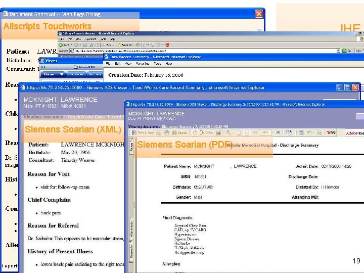Click the Adobe Reader email icon
The width and height of the screenshot is (364, 273).
pos(166,132)
